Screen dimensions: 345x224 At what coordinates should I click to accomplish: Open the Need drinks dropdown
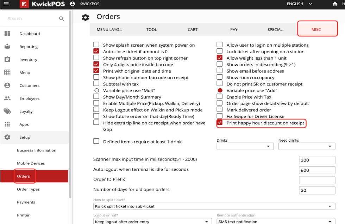[x=307, y=147]
